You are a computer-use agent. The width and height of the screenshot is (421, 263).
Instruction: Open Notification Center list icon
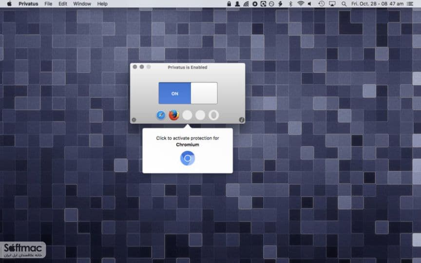pos(410,4)
